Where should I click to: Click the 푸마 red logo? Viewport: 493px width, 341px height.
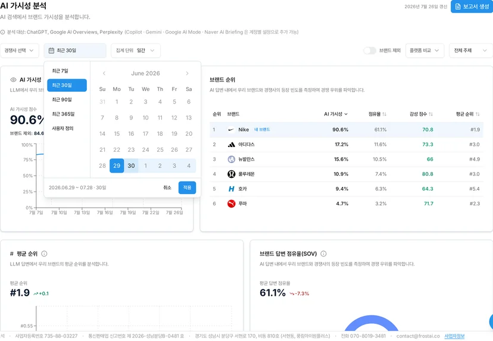[231, 204]
